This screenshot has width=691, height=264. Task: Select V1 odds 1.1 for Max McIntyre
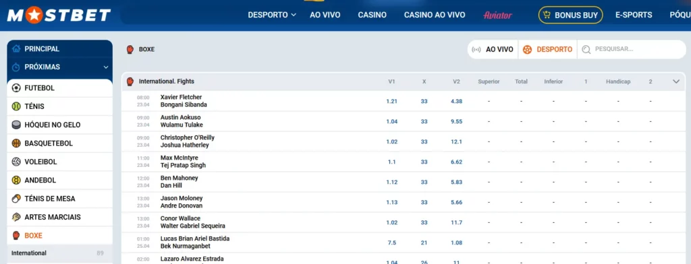(x=392, y=162)
